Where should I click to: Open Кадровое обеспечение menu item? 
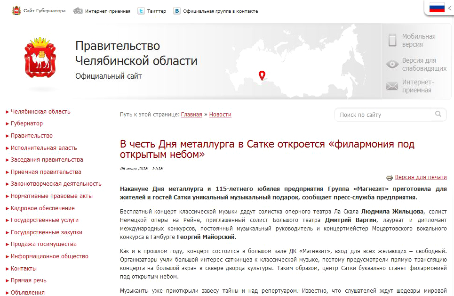(x=42, y=208)
